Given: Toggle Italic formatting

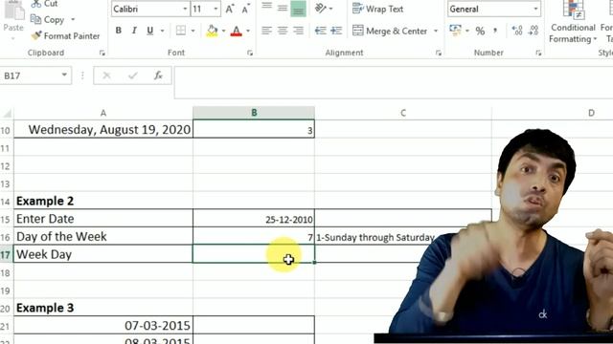Looking at the screenshot, I should (x=134, y=31).
